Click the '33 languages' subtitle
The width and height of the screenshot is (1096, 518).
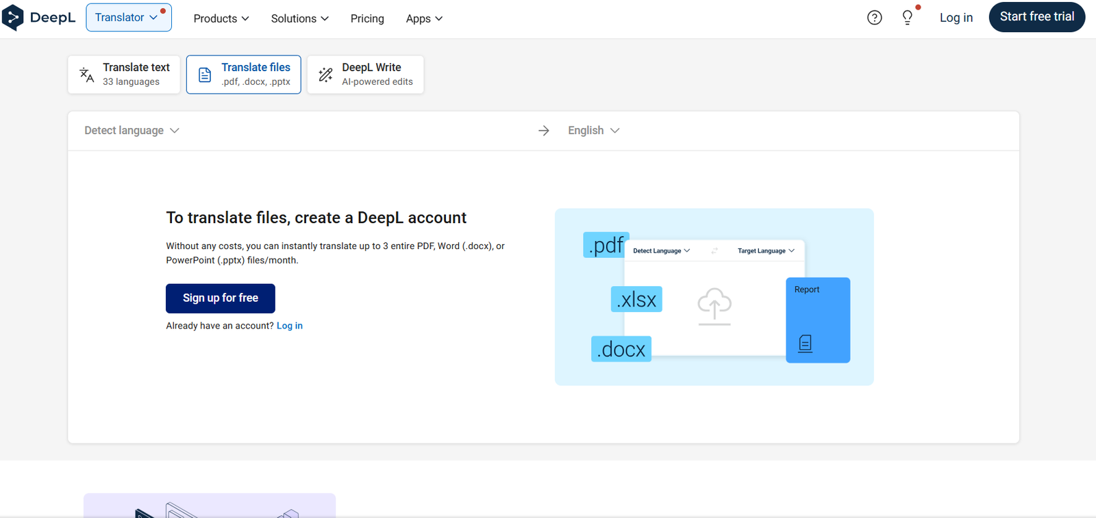(x=131, y=82)
